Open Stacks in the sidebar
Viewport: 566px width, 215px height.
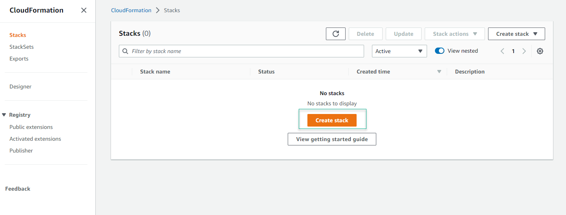coord(18,35)
